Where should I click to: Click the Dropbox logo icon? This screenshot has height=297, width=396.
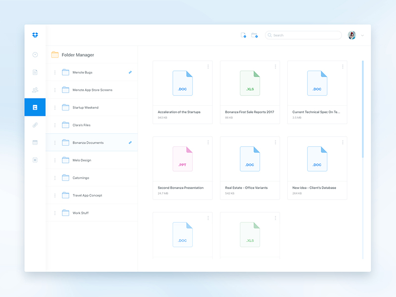(35, 35)
